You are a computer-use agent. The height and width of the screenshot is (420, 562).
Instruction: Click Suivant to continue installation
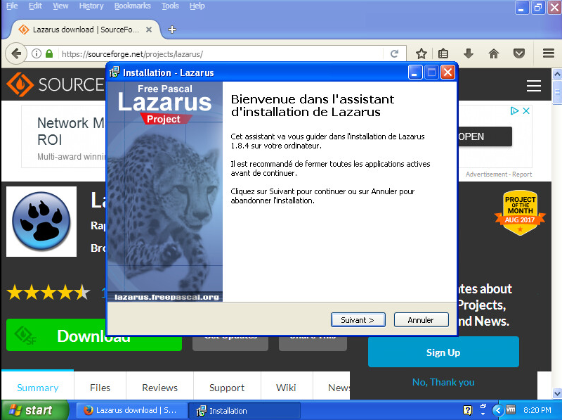(358, 320)
